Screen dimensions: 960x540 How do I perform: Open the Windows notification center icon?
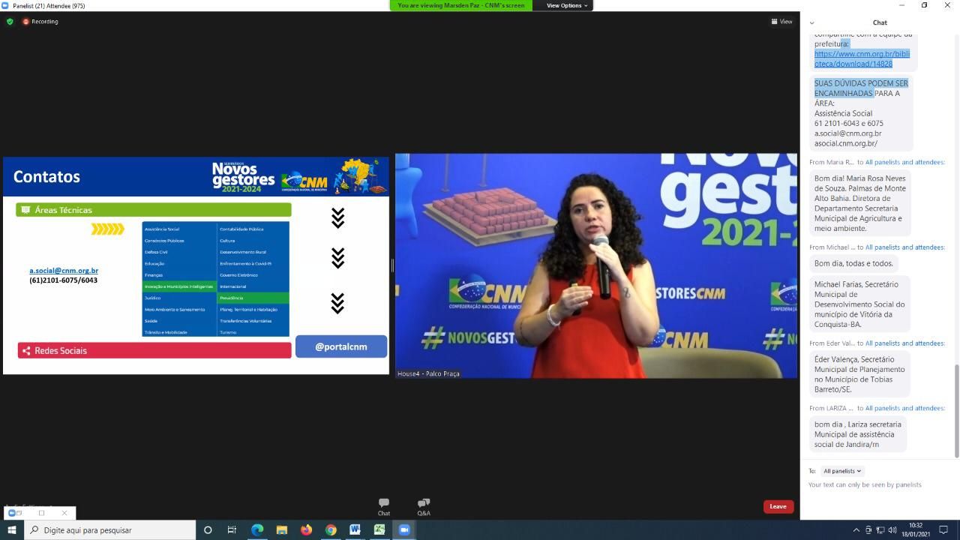click(x=944, y=530)
